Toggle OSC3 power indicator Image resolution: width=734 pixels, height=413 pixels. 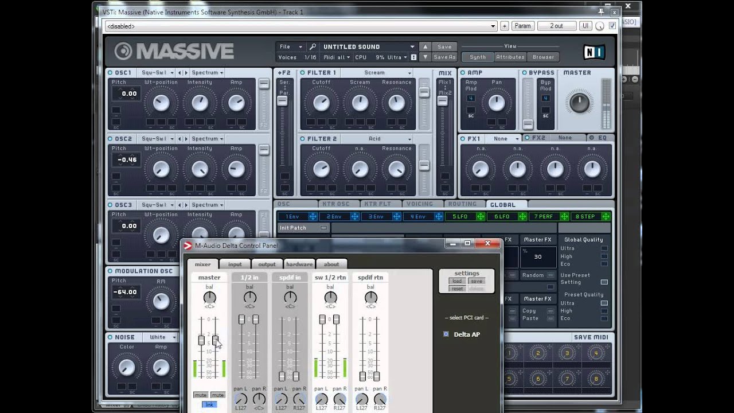coord(110,205)
